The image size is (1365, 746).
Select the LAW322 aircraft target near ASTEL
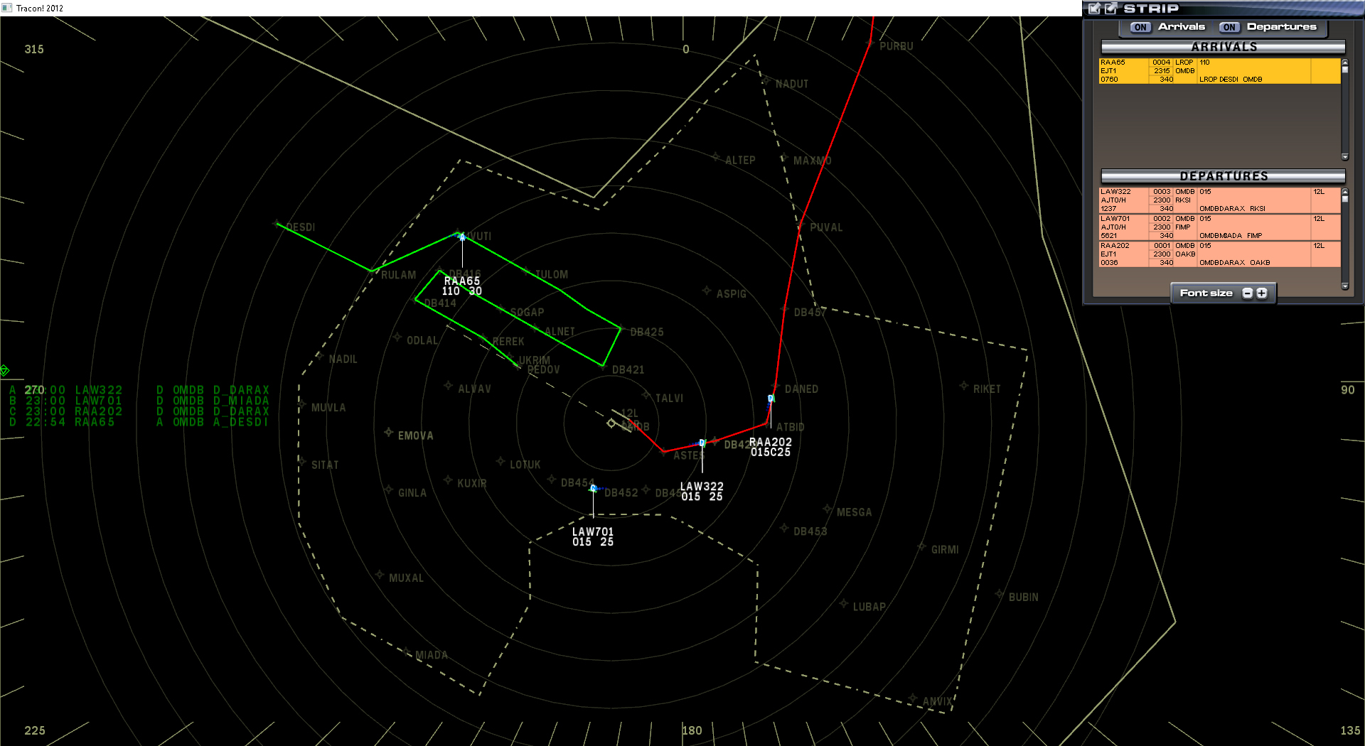tap(702, 442)
